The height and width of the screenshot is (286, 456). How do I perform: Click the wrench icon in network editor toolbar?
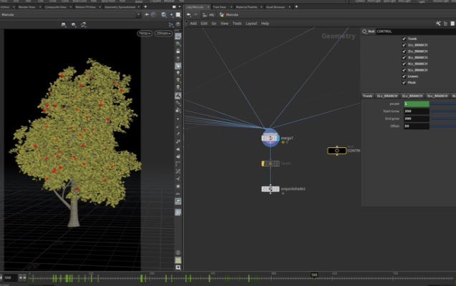pyautogui.click(x=437, y=23)
